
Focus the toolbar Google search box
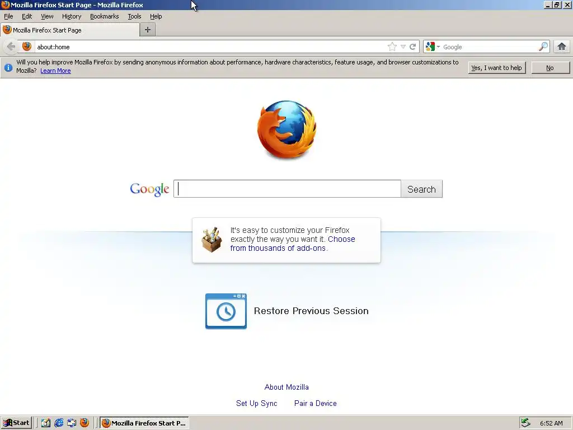489,47
